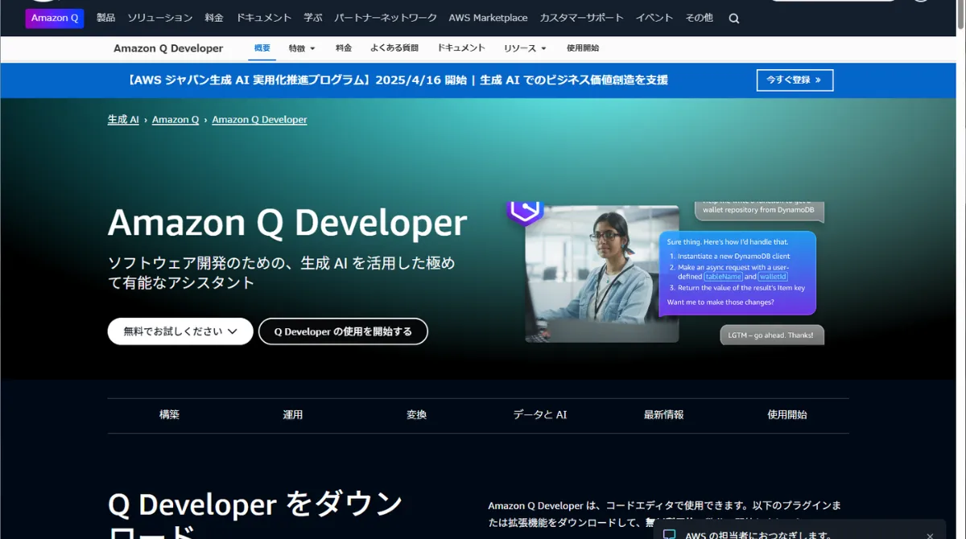Jump to the 運用 section
This screenshot has height=539, width=966.
[x=293, y=415]
